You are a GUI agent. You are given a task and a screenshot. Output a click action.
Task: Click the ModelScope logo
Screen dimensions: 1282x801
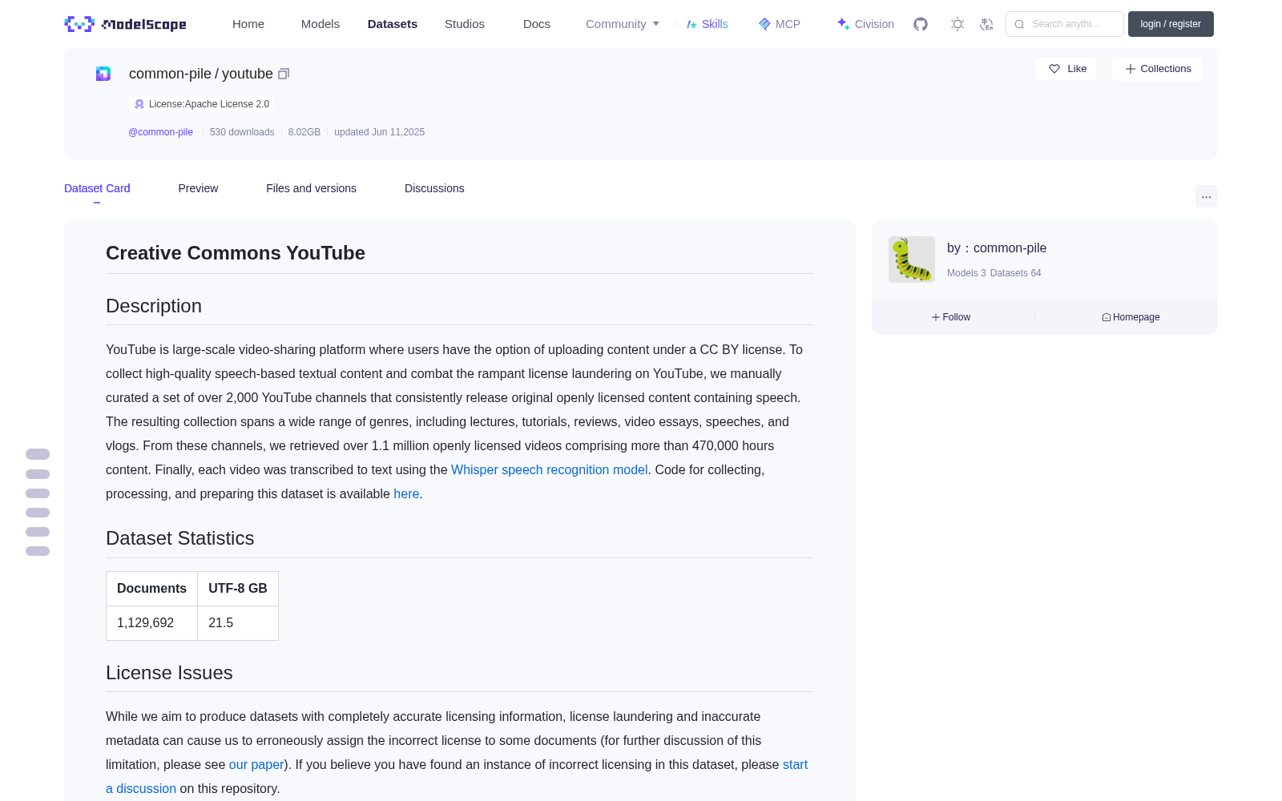coord(126,24)
